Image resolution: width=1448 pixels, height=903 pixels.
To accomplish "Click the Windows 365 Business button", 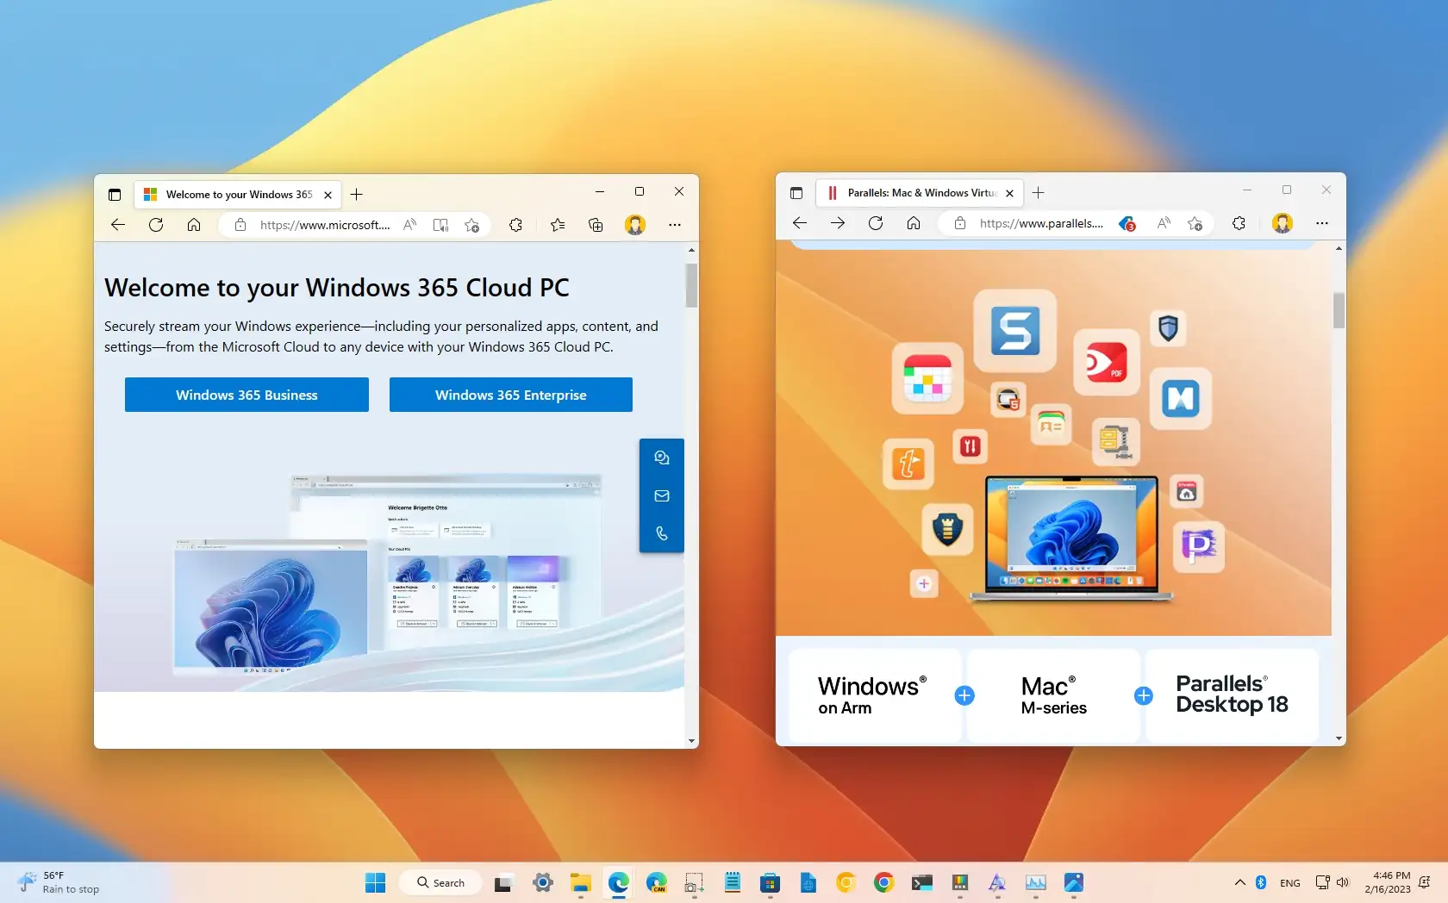I will click(247, 395).
